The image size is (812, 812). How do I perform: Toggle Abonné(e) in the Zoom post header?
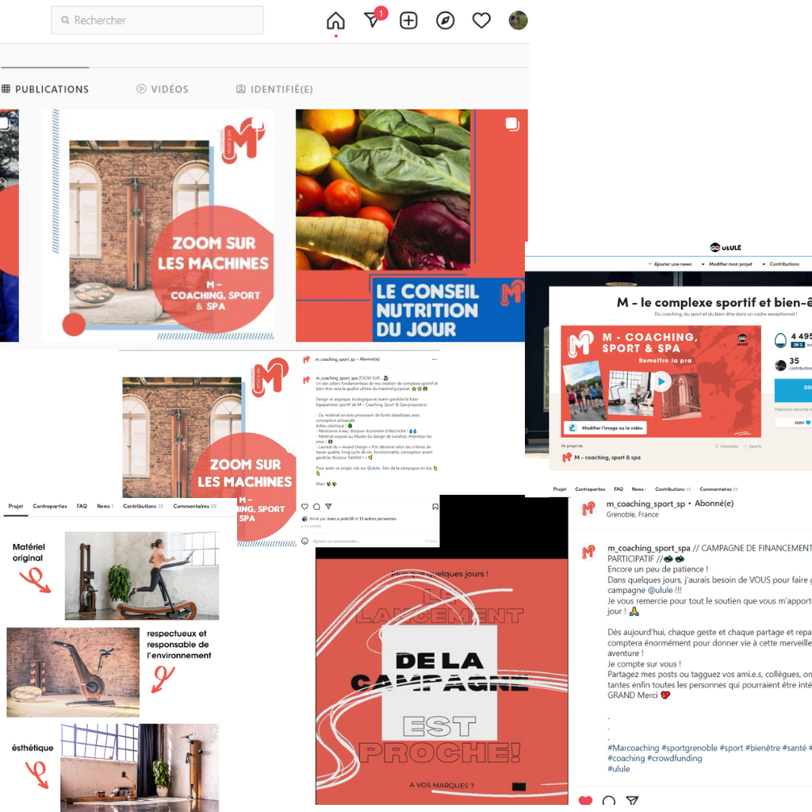click(x=370, y=359)
